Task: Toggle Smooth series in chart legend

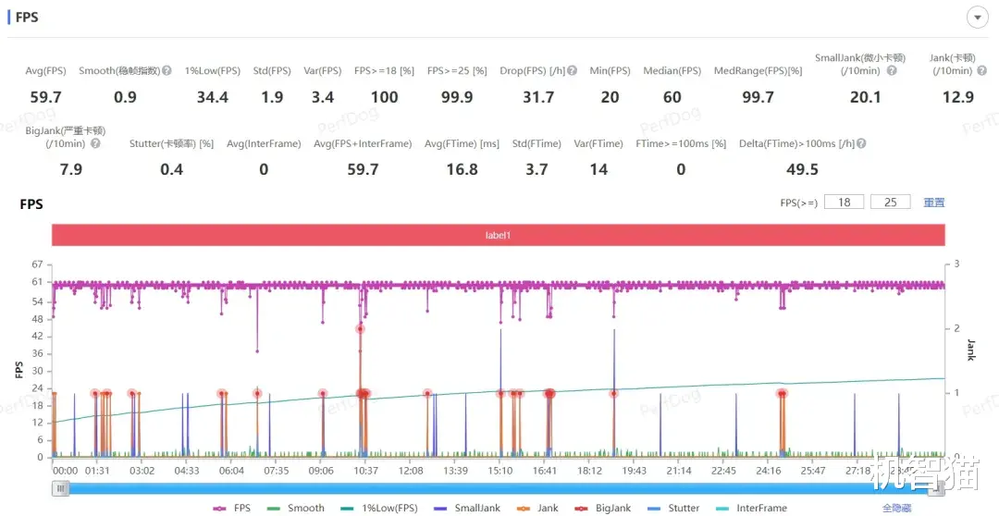Action: tap(296, 509)
